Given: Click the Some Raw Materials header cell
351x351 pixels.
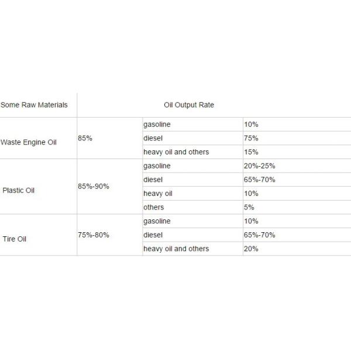Looking at the screenshot, I should click(34, 105).
